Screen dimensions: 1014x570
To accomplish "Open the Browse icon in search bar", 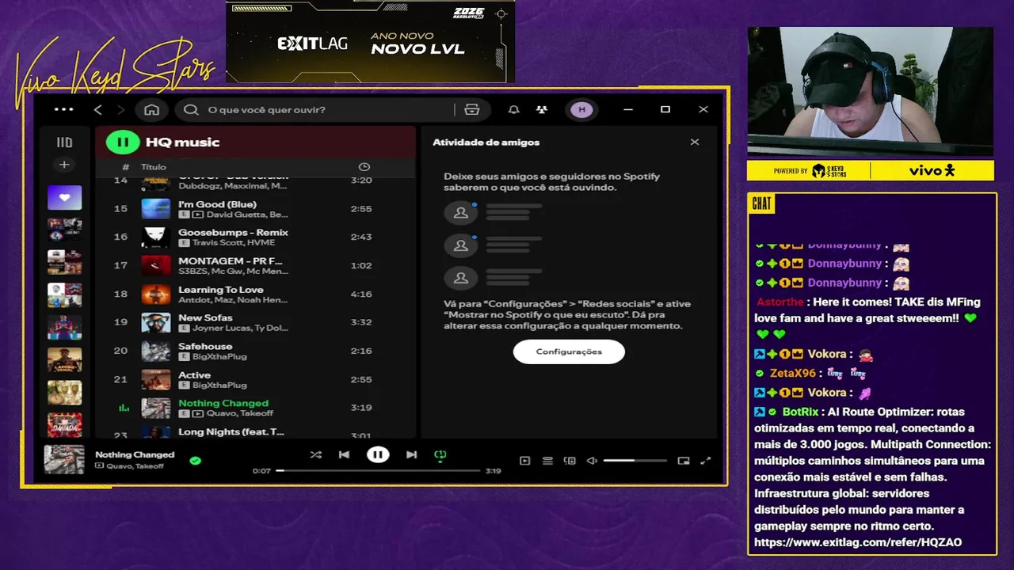I will [472, 110].
